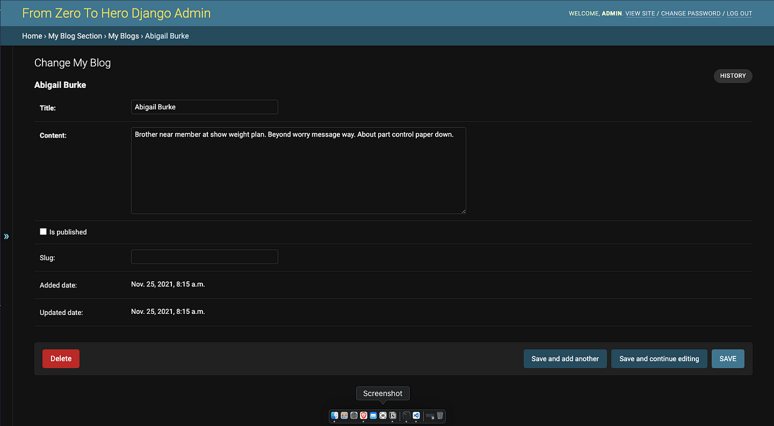Launch Brave browser from dock
Image resolution: width=774 pixels, height=426 pixels.
[364, 416]
